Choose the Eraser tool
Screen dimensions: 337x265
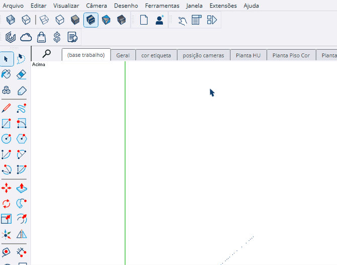point(21,74)
